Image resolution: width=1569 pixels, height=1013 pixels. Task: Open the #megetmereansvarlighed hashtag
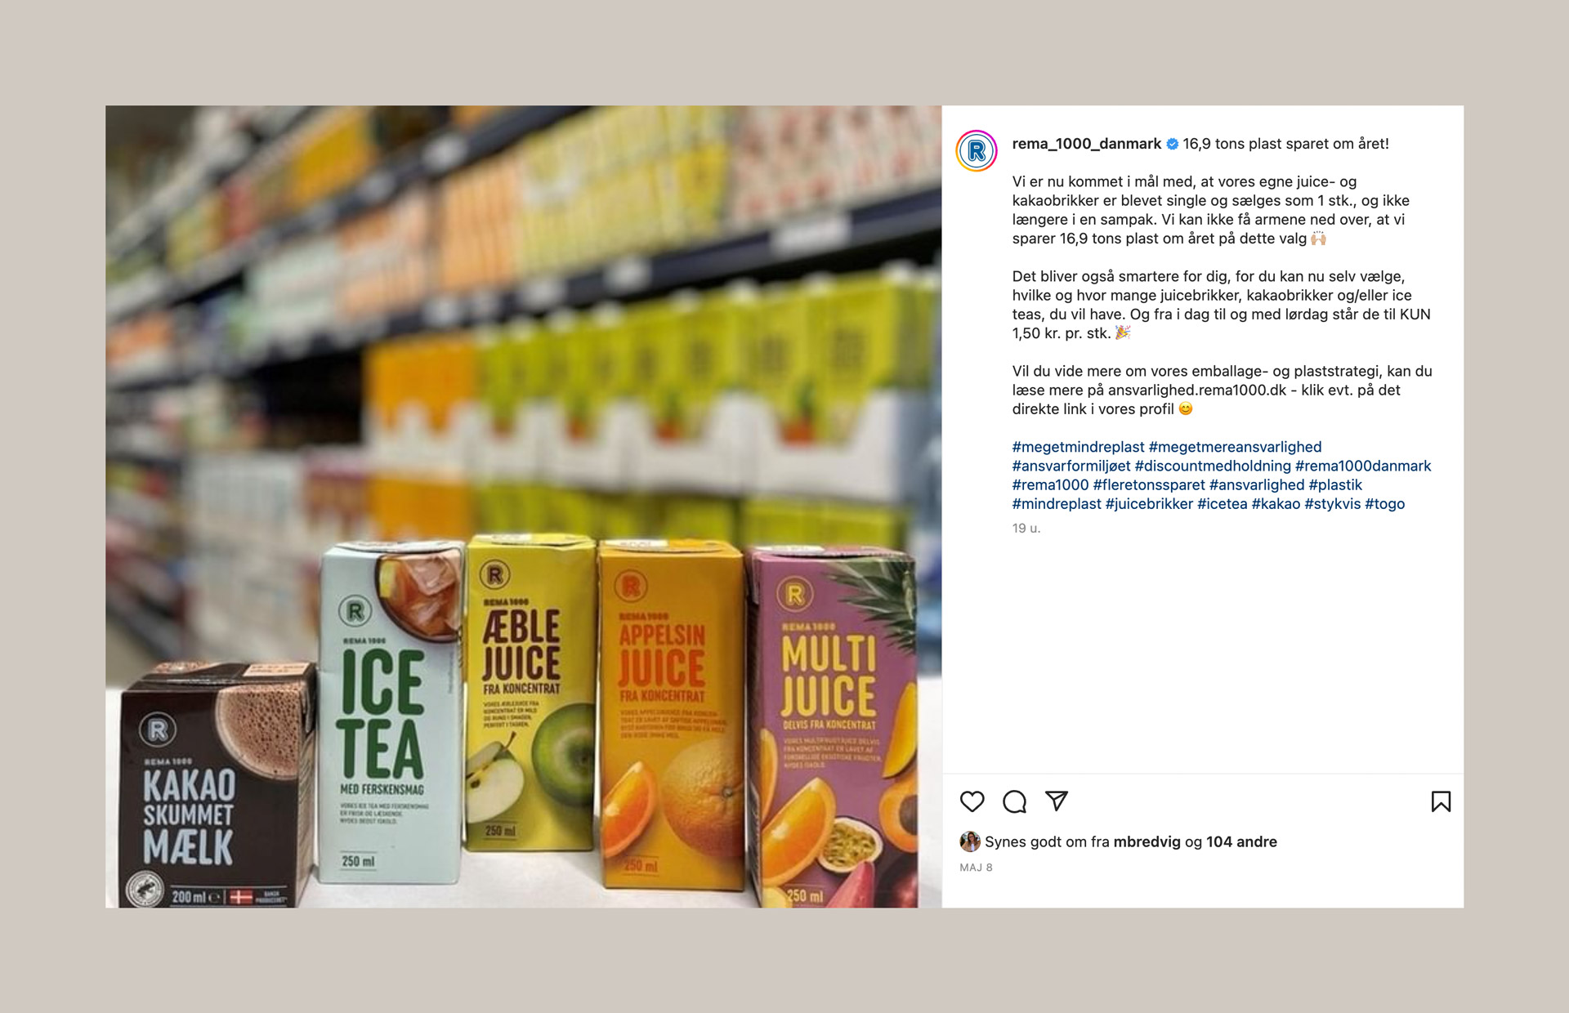pos(1235,447)
